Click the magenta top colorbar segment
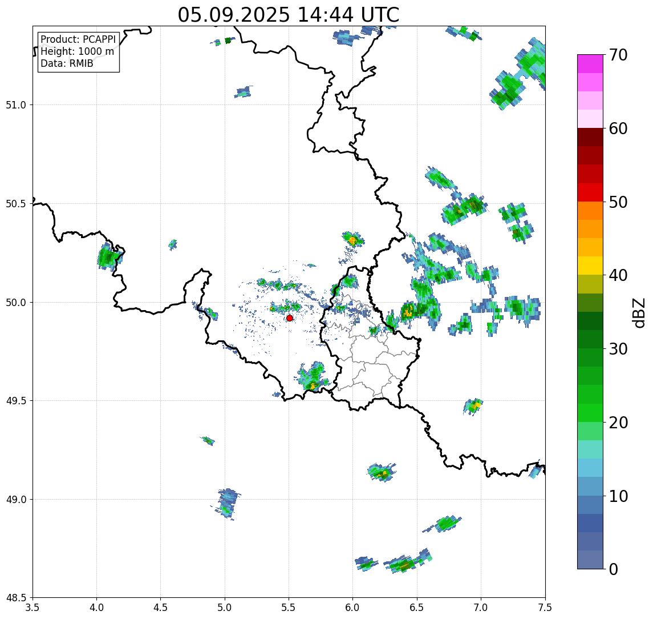The image size is (653, 619). pos(590,64)
